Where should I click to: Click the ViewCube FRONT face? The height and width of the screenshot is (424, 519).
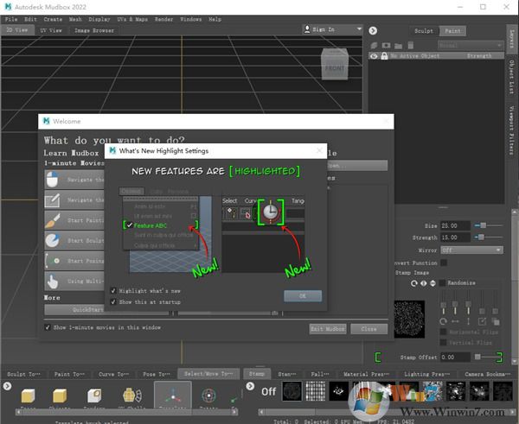[x=335, y=68]
